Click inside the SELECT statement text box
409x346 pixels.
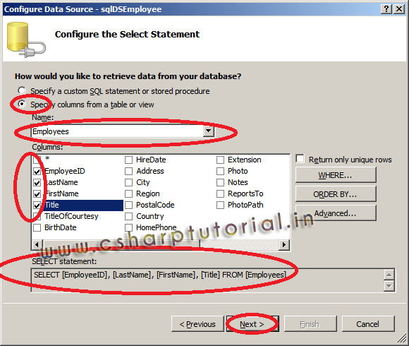tap(207, 280)
